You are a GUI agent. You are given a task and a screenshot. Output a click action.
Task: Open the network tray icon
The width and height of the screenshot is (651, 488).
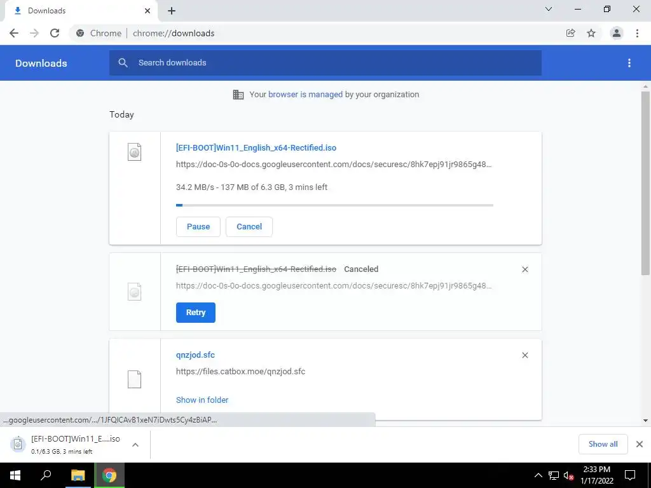(554, 475)
